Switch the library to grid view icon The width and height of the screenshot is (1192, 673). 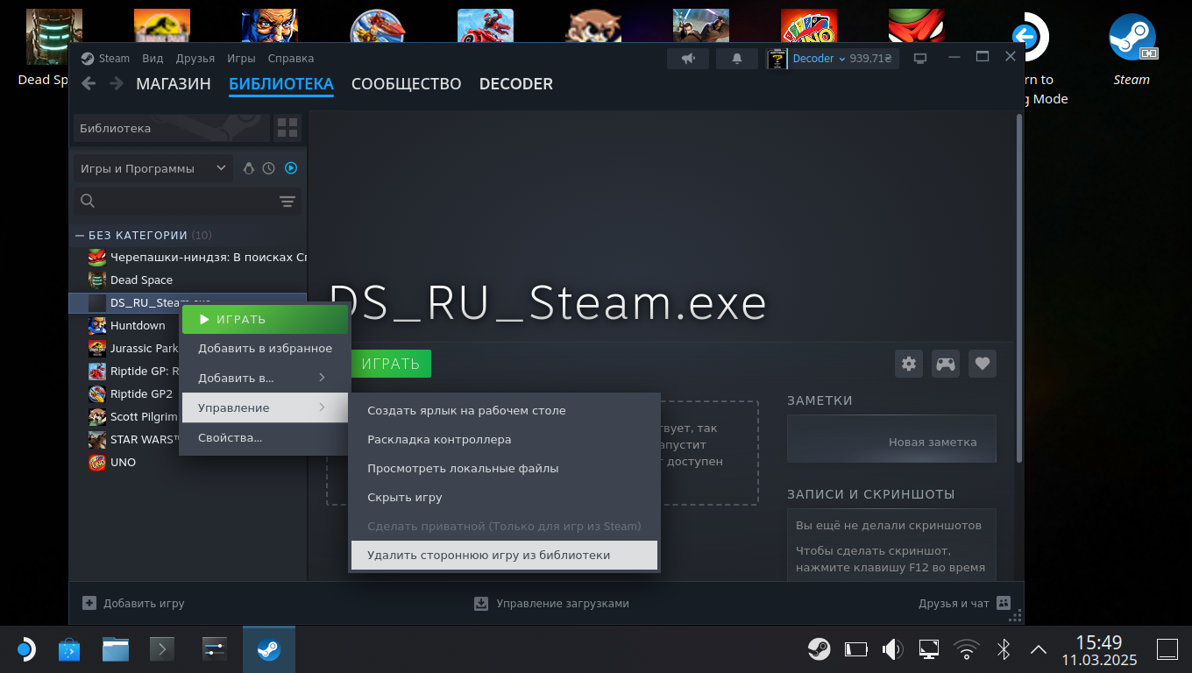tap(287, 128)
